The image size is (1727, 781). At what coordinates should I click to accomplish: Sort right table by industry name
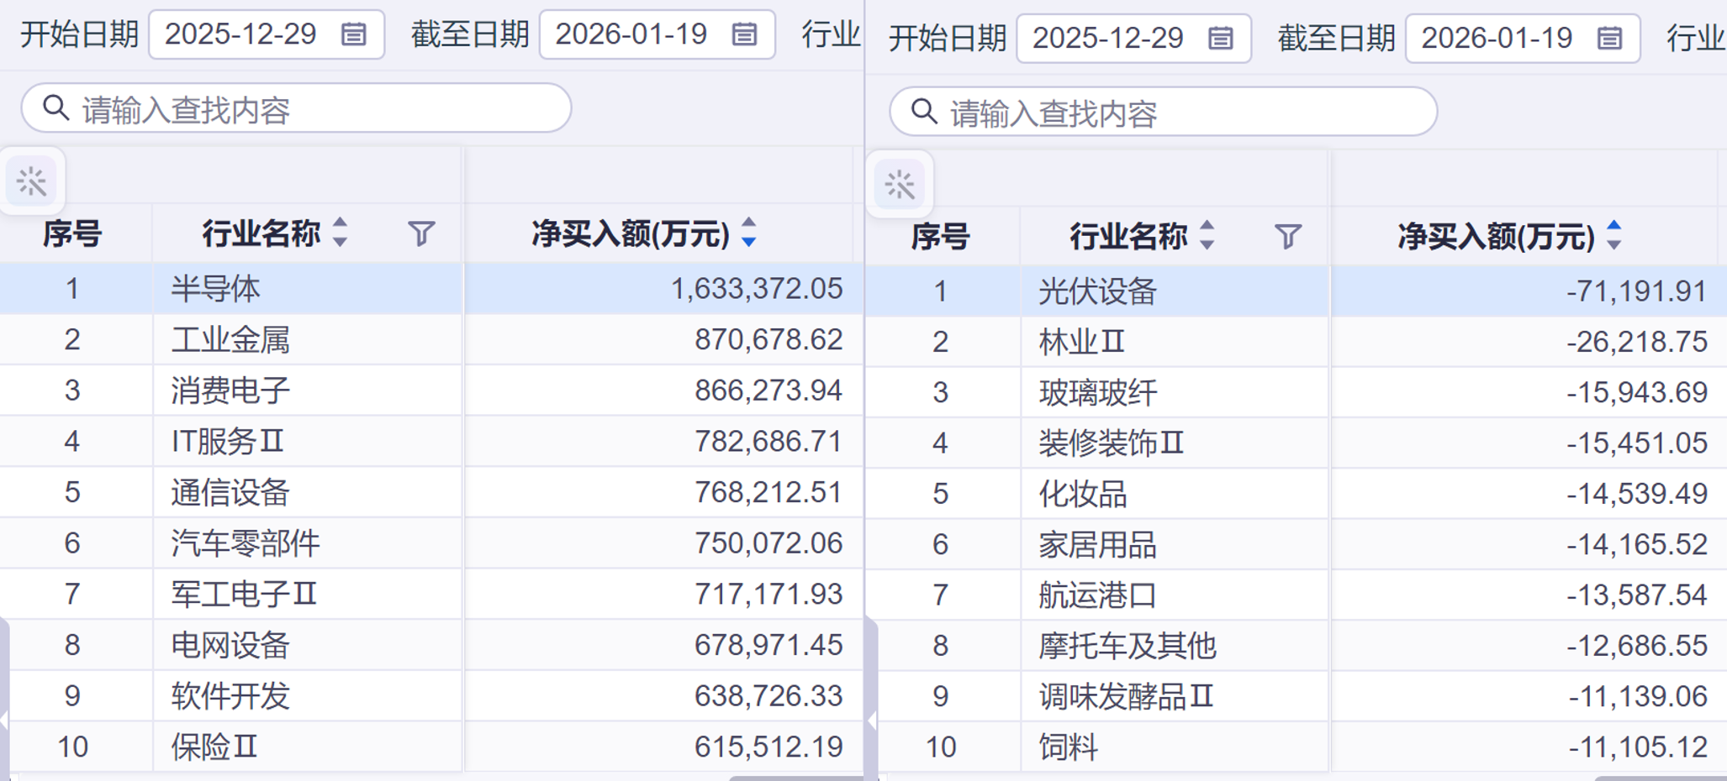1207,236
